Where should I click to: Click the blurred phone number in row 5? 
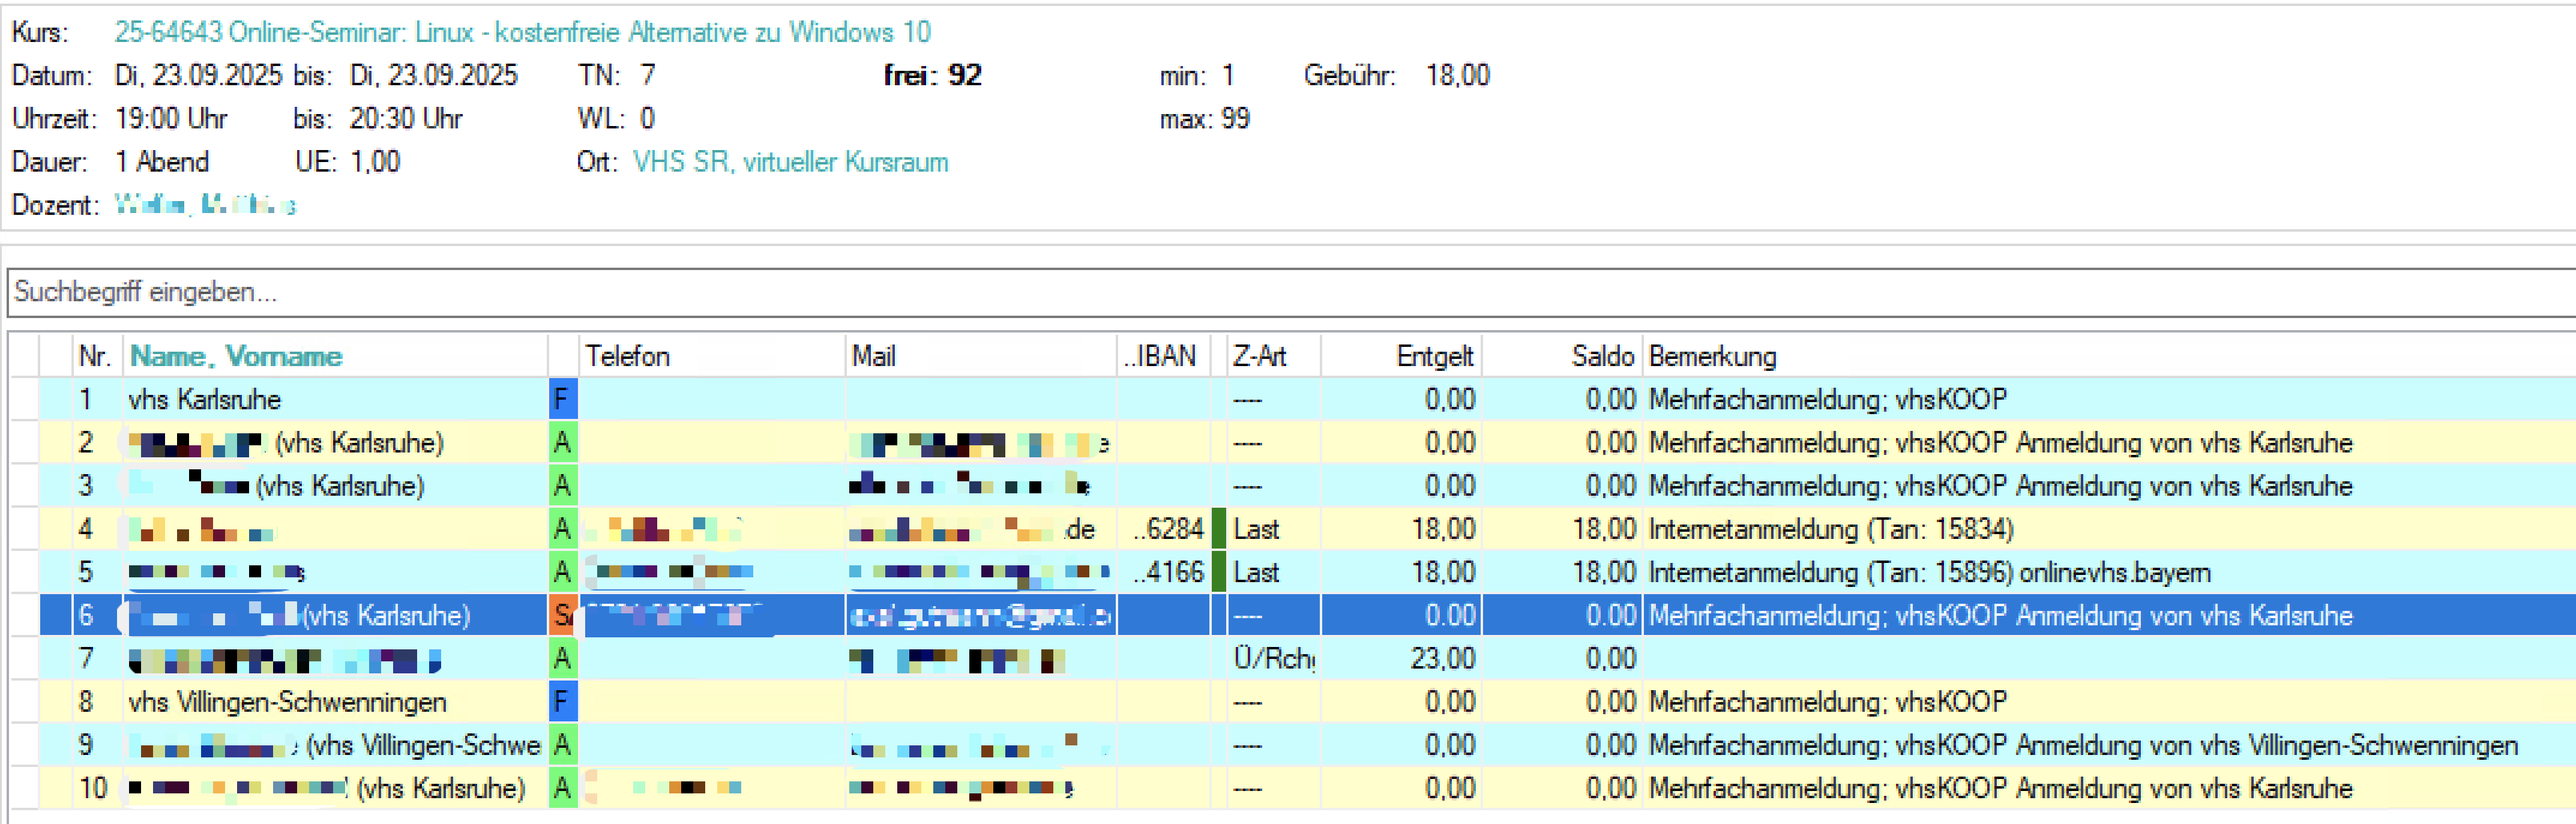670,572
